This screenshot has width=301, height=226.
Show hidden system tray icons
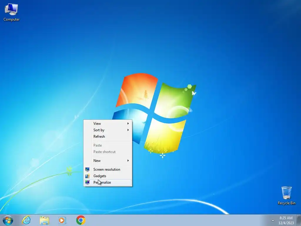273,220
